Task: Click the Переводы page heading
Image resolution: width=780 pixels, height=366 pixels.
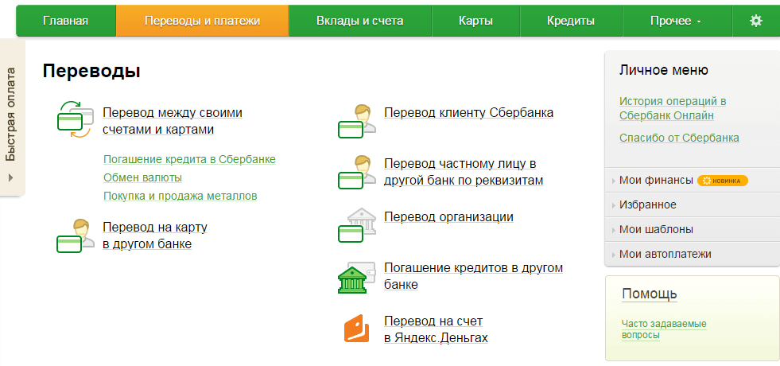Action: point(91,71)
